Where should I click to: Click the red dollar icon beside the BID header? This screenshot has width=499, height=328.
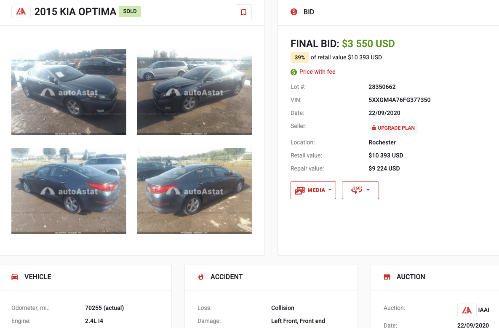[294, 12]
